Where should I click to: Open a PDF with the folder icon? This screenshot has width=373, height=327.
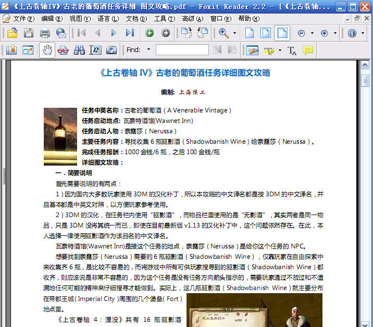coord(13,33)
